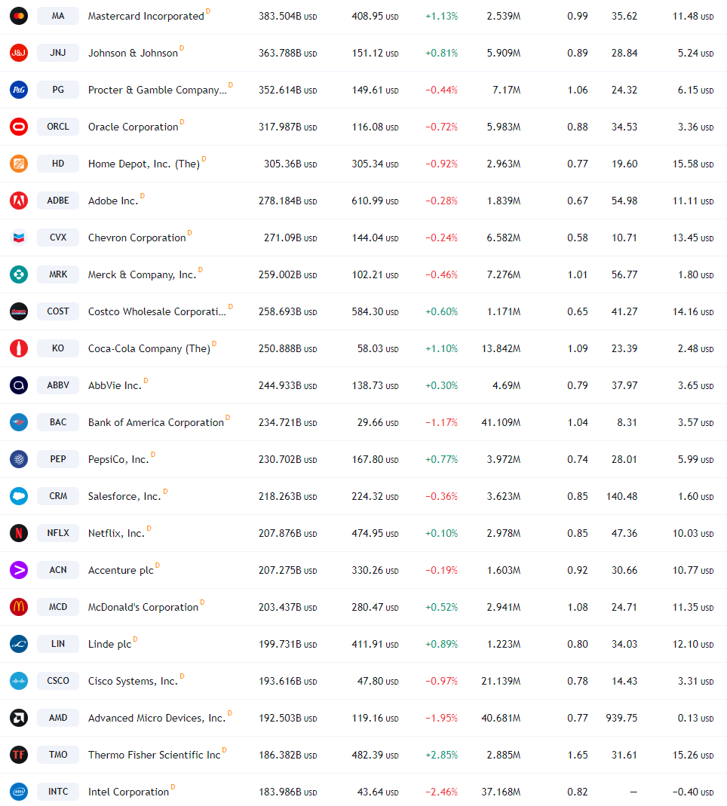Click the Cisco logo icon

click(x=19, y=681)
